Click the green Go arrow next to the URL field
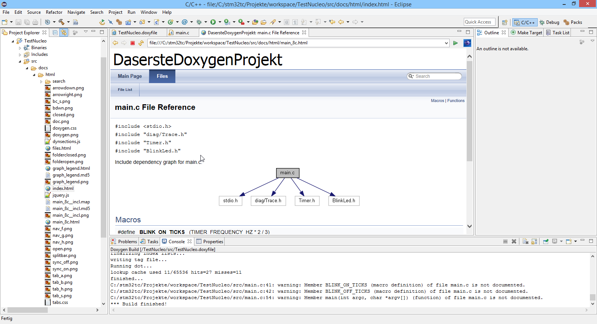Image resolution: width=597 pixels, height=324 pixels. [x=456, y=43]
